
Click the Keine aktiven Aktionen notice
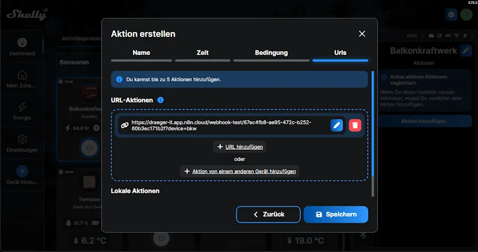(425, 90)
